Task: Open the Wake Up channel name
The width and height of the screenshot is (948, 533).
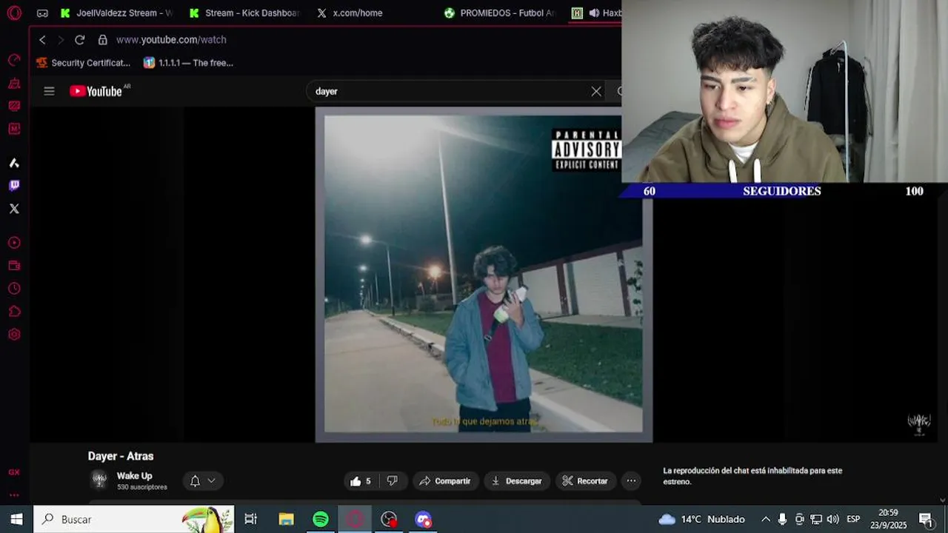Action: click(134, 476)
